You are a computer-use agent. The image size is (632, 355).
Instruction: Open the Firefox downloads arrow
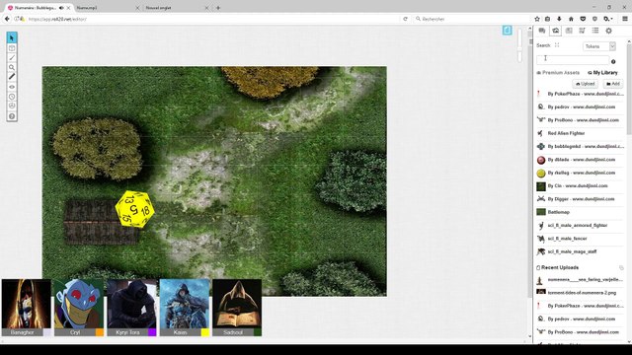coord(559,19)
